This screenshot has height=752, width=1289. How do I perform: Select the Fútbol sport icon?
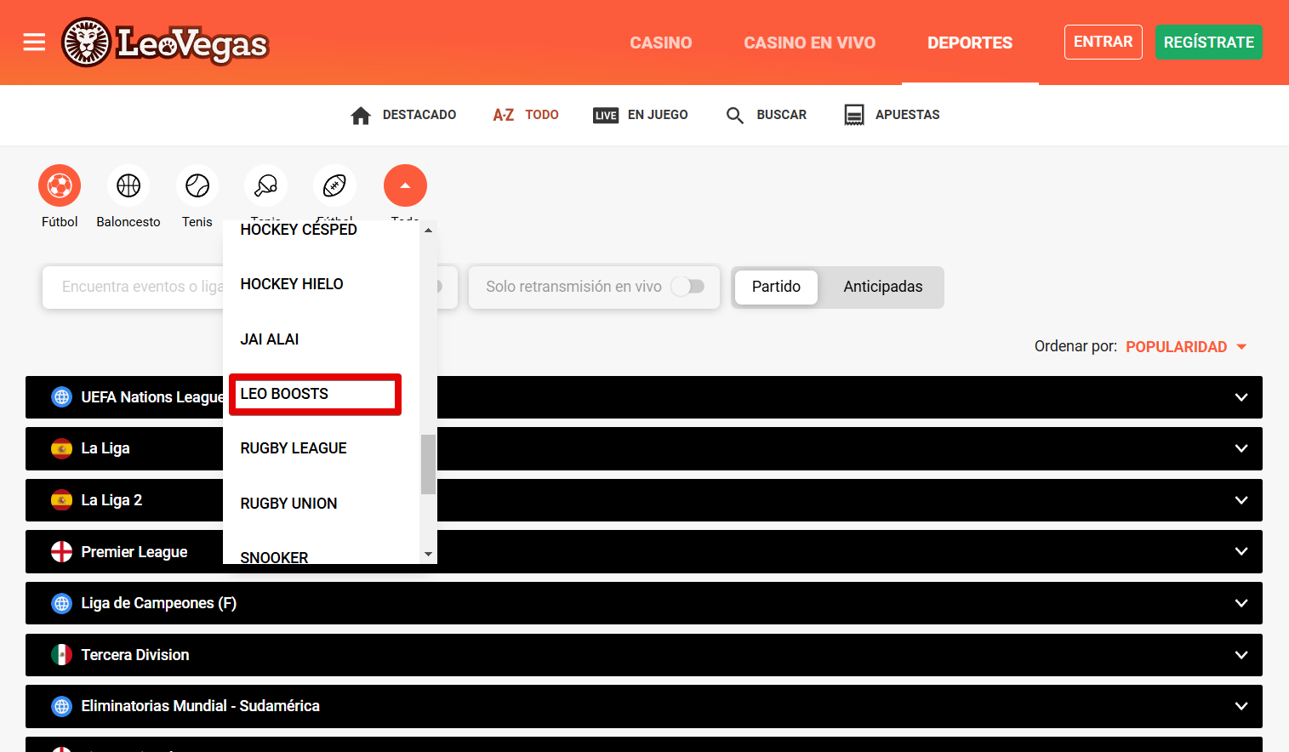(60, 185)
